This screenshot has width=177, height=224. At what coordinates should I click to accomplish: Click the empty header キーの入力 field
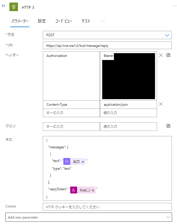pyautogui.click(x=71, y=113)
